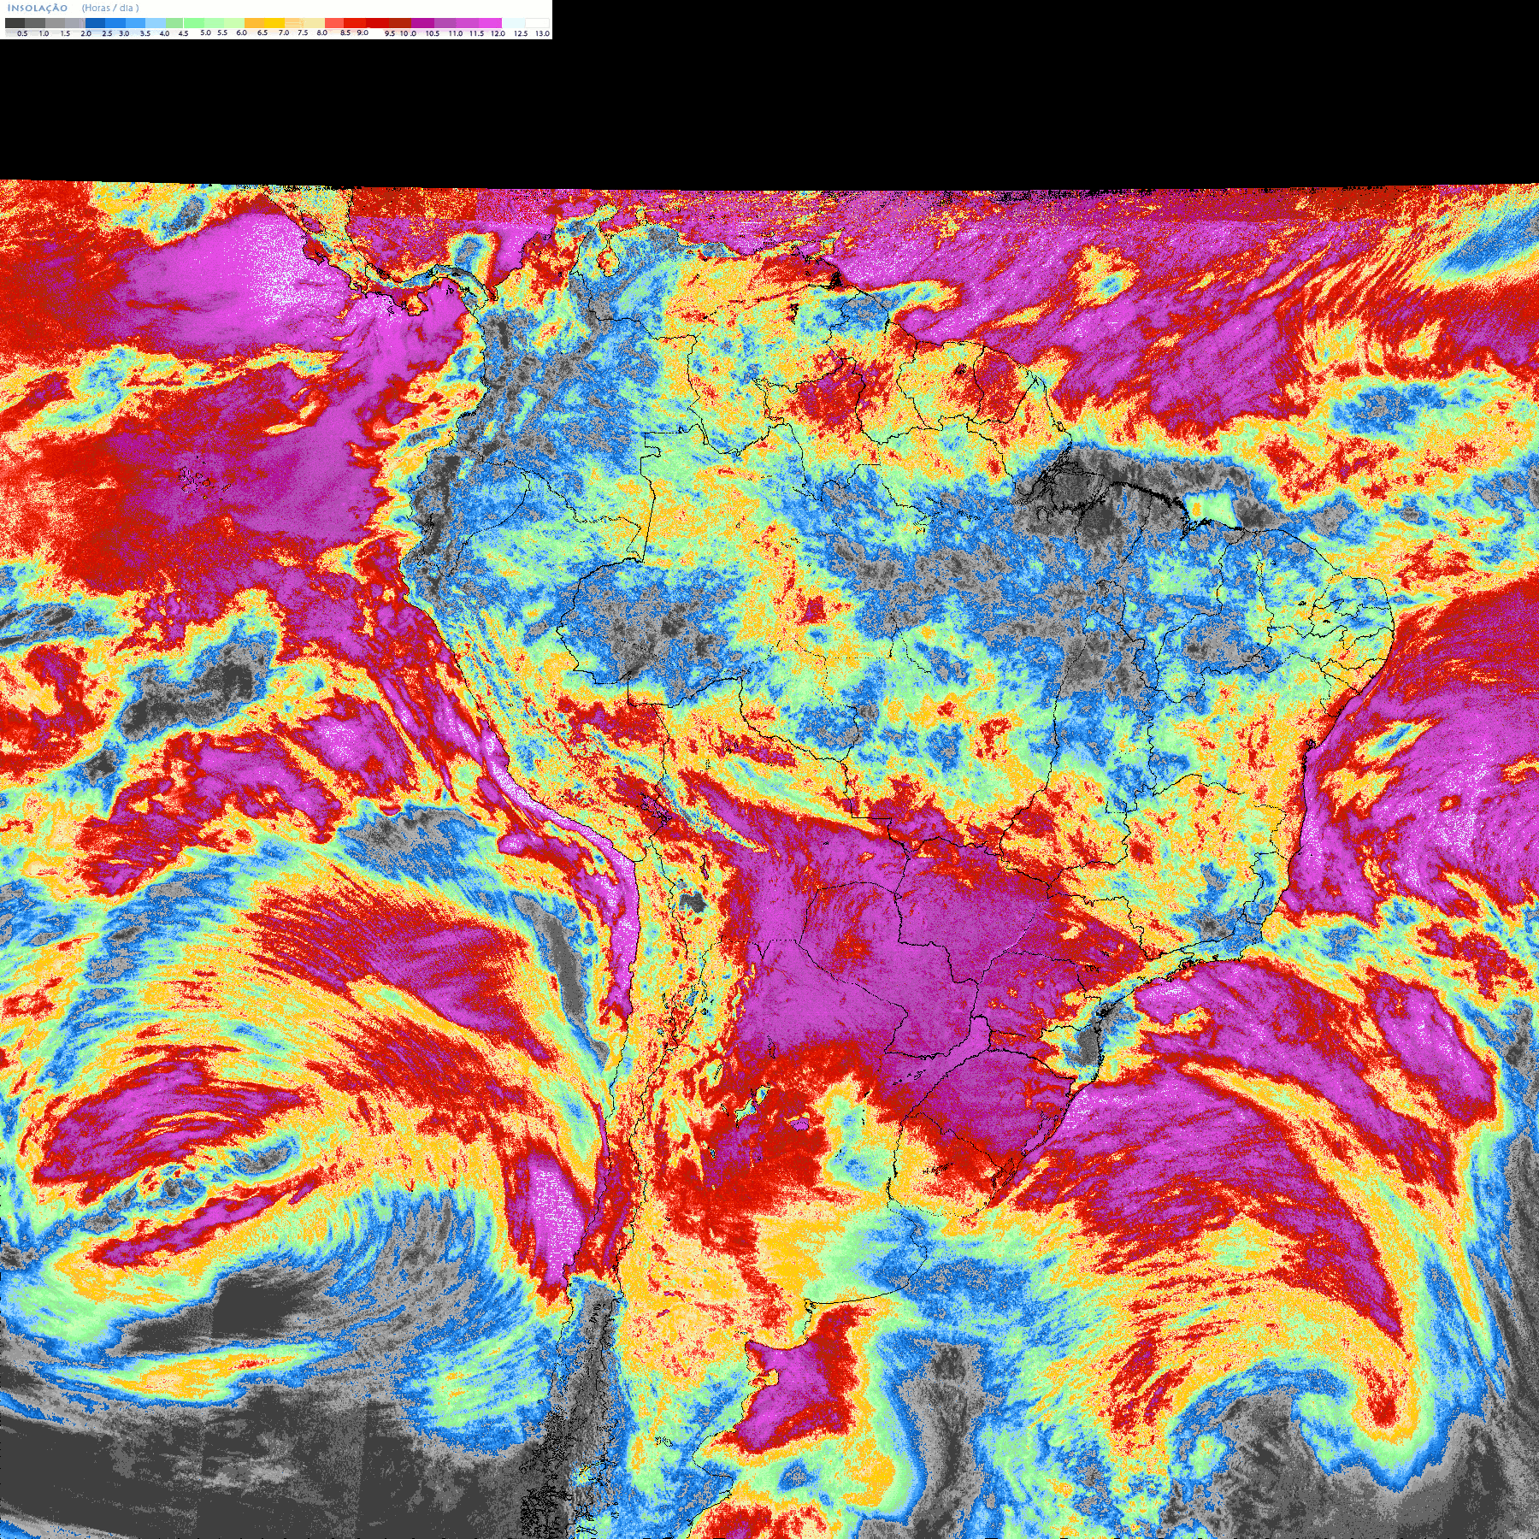This screenshot has height=1539, width=1539.
Task: Pick the bright yellow swatch between 6.5 and 7.0
Action: [x=274, y=23]
